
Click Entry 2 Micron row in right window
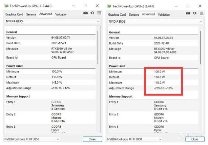153,118
